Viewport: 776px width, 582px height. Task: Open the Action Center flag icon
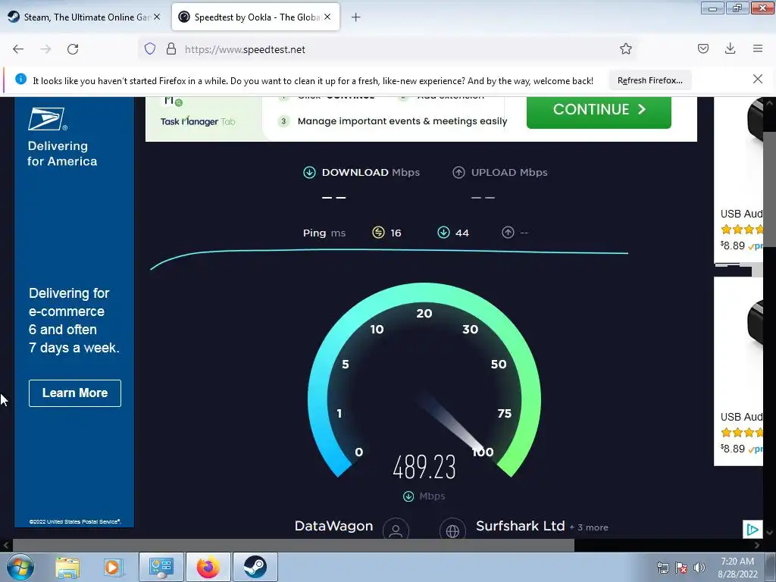pyautogui.click(x=681, y=568)
